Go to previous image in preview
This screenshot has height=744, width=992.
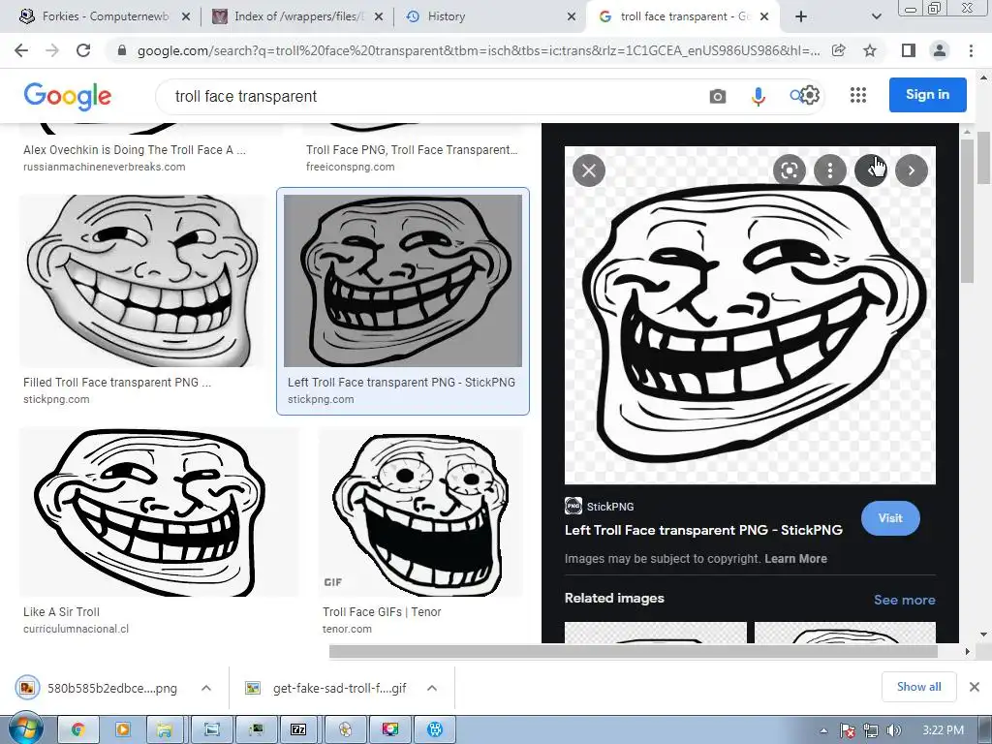coord(871,170)
